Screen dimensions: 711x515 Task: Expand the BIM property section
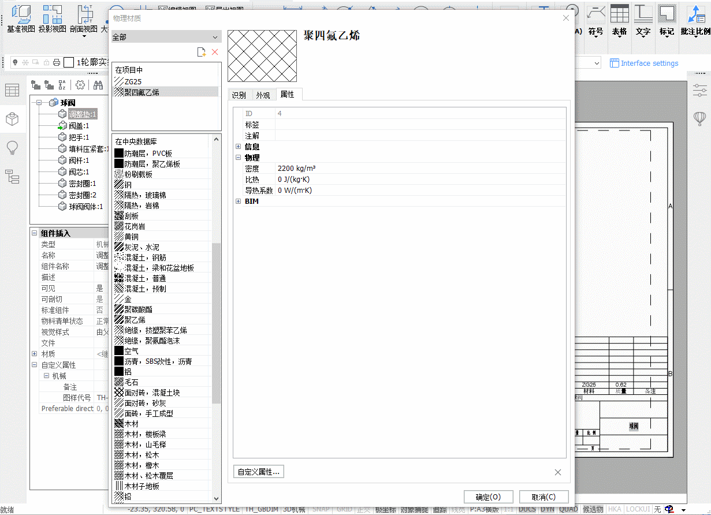pyautogui.click(x=238, y=201)
